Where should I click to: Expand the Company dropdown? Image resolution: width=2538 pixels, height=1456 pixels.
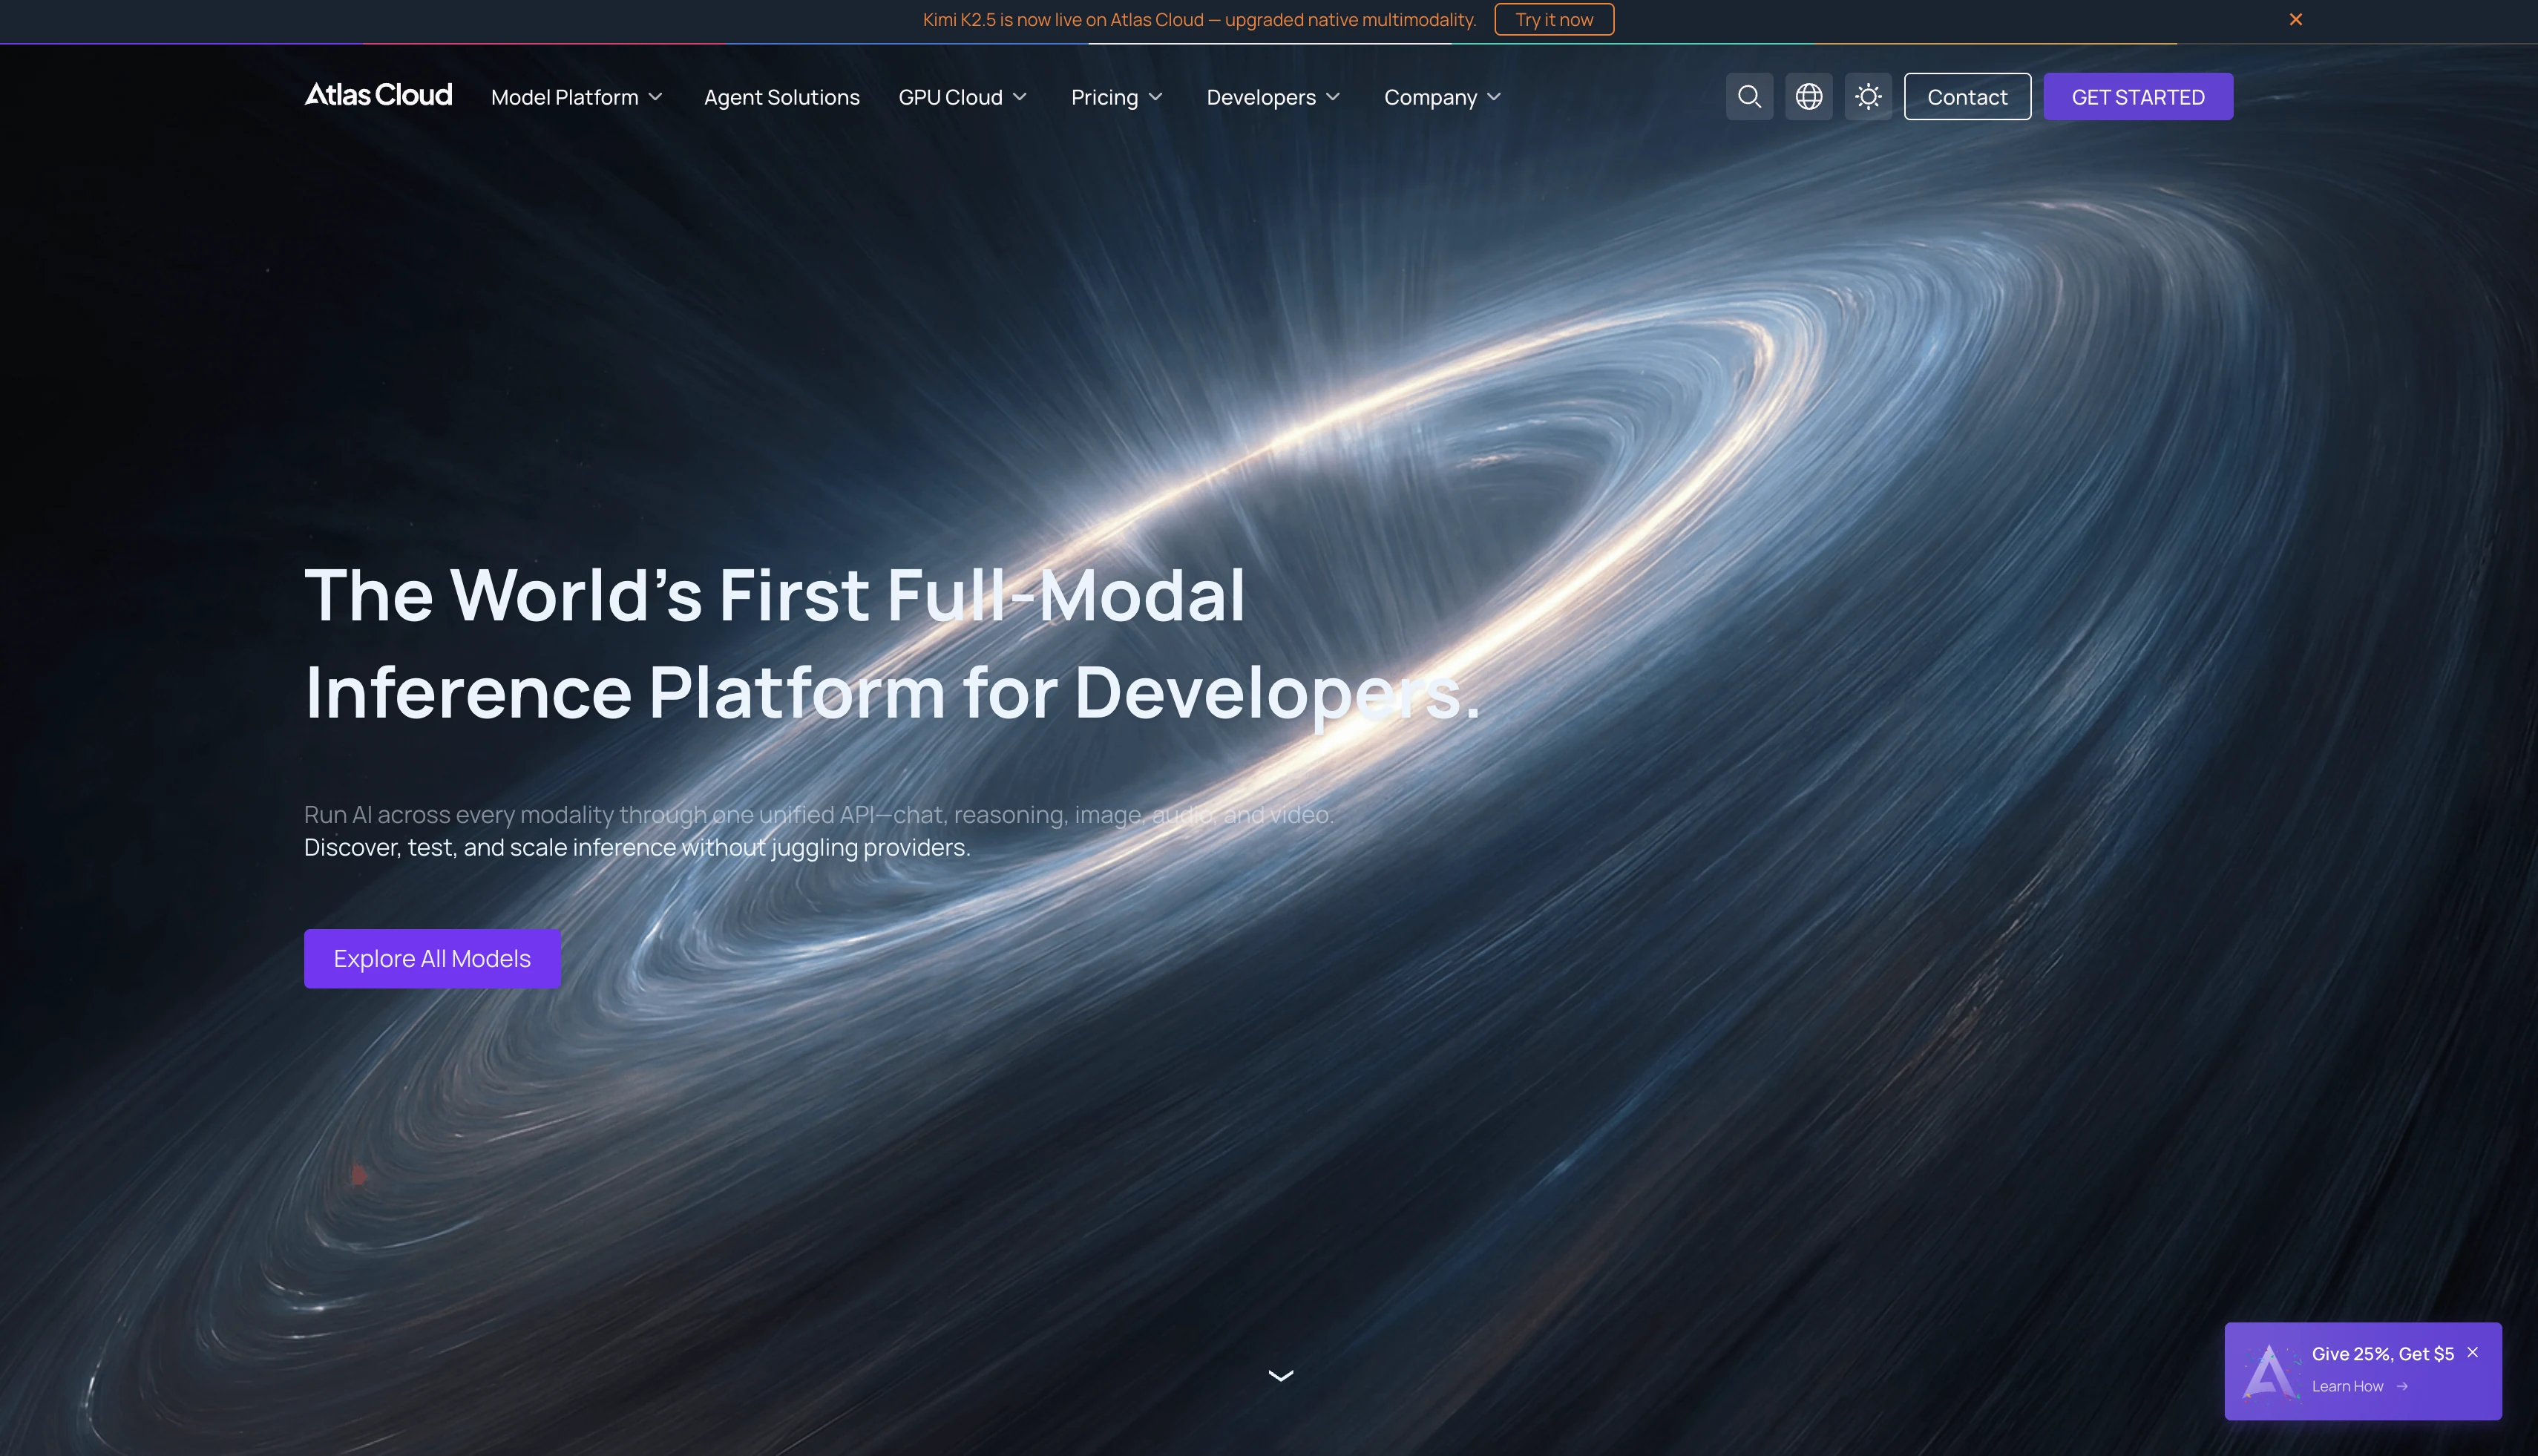[1443, 97]
